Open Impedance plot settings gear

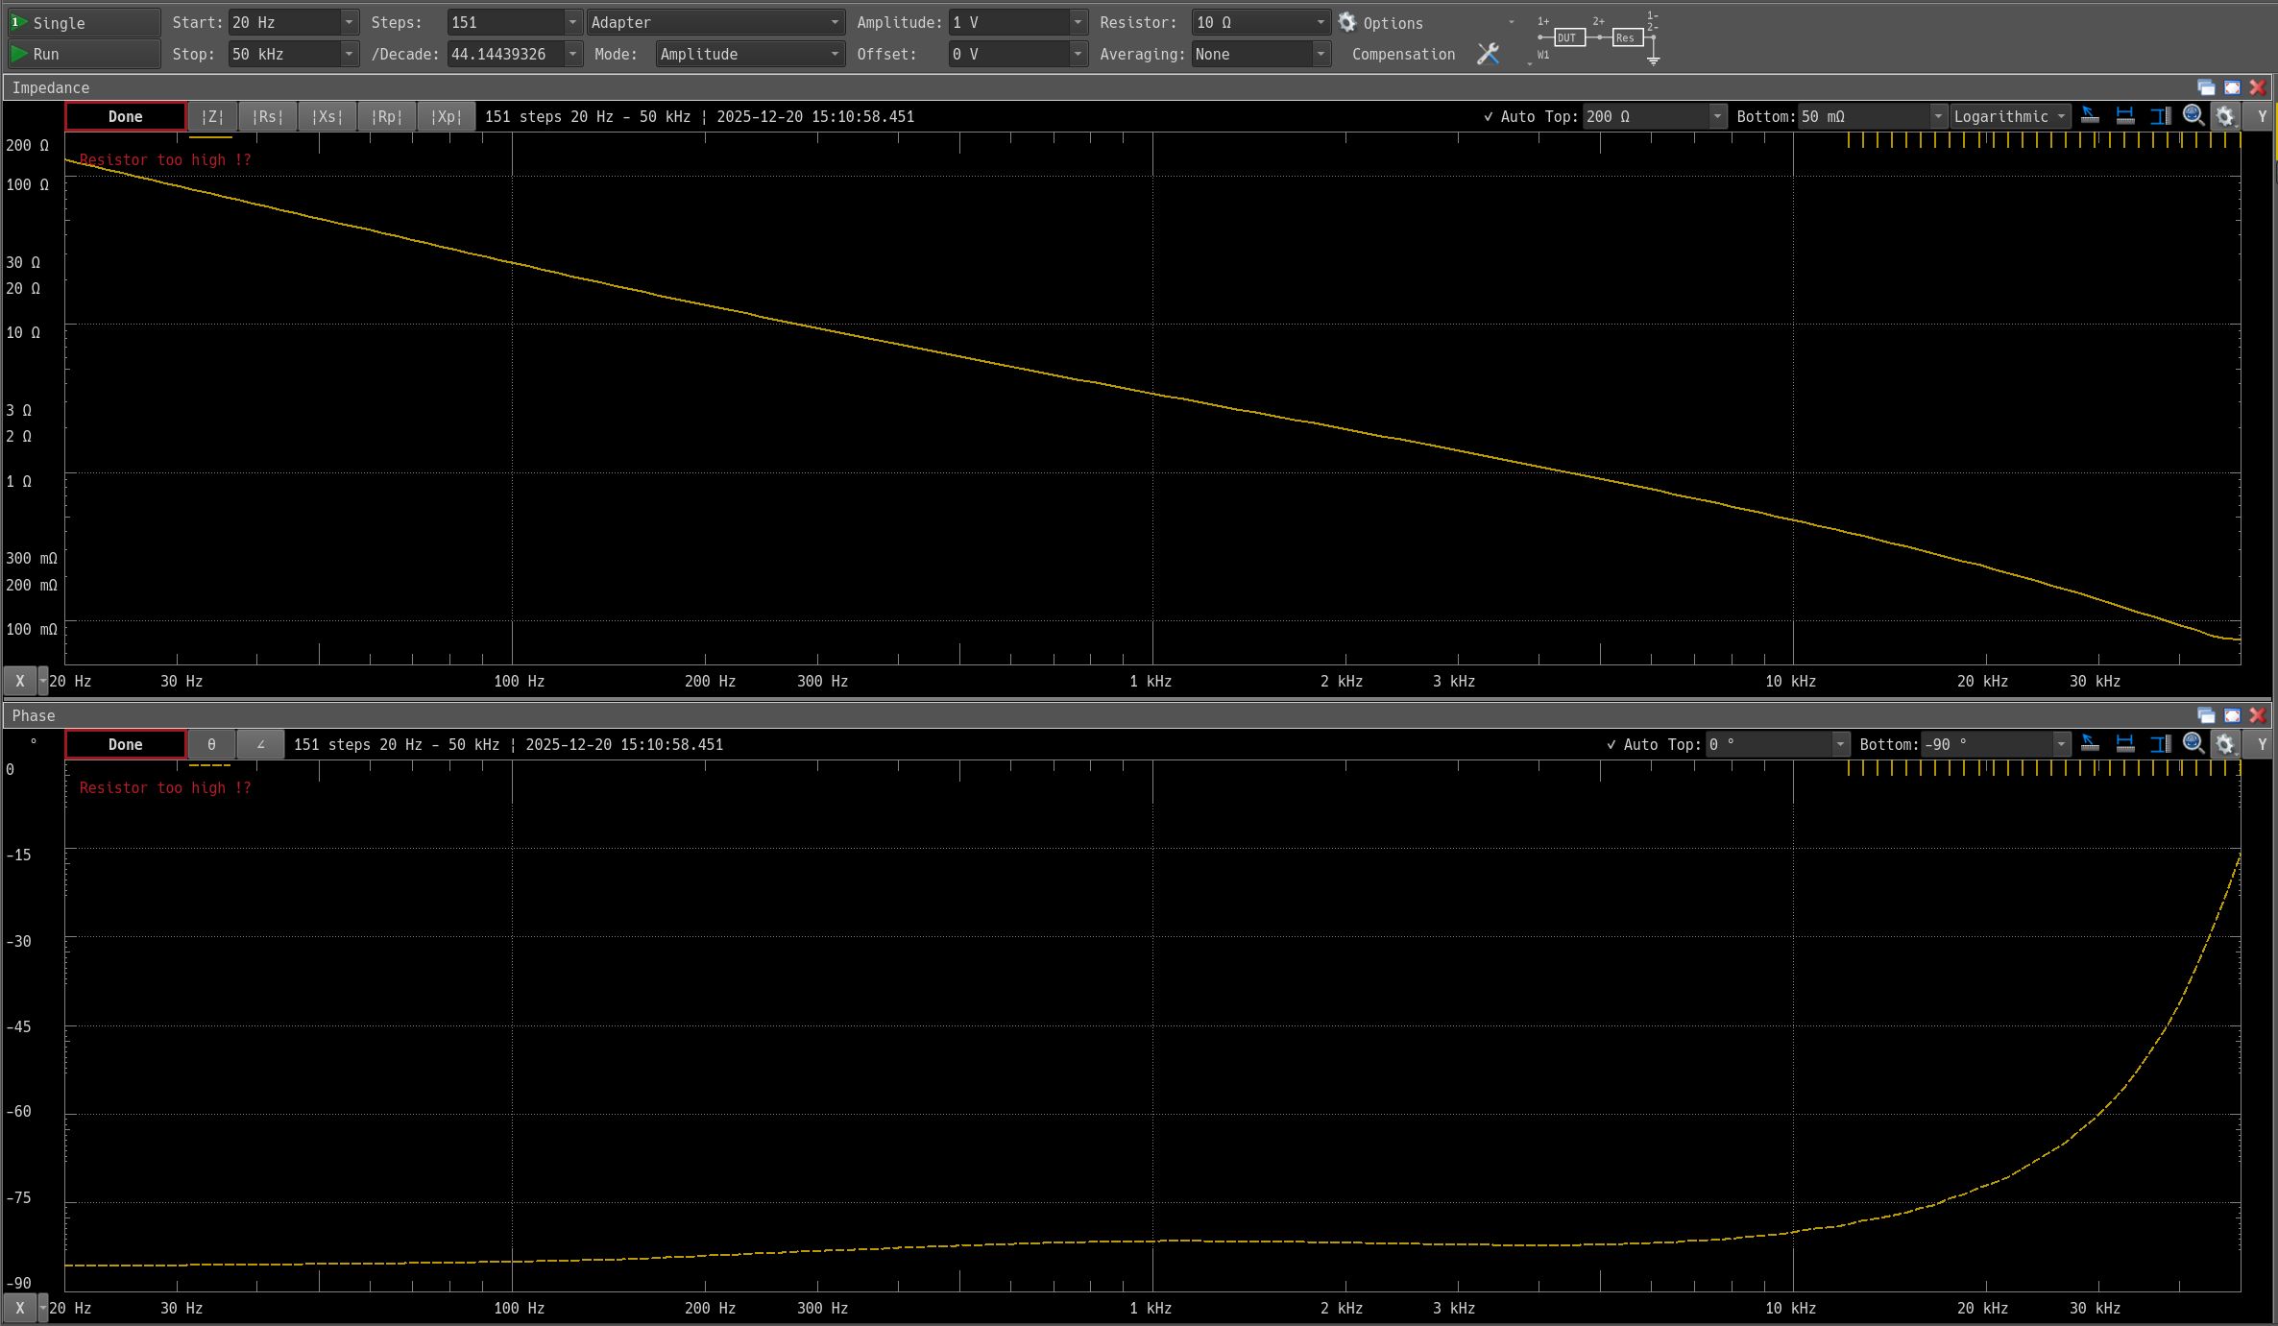tap(2225, 116)
